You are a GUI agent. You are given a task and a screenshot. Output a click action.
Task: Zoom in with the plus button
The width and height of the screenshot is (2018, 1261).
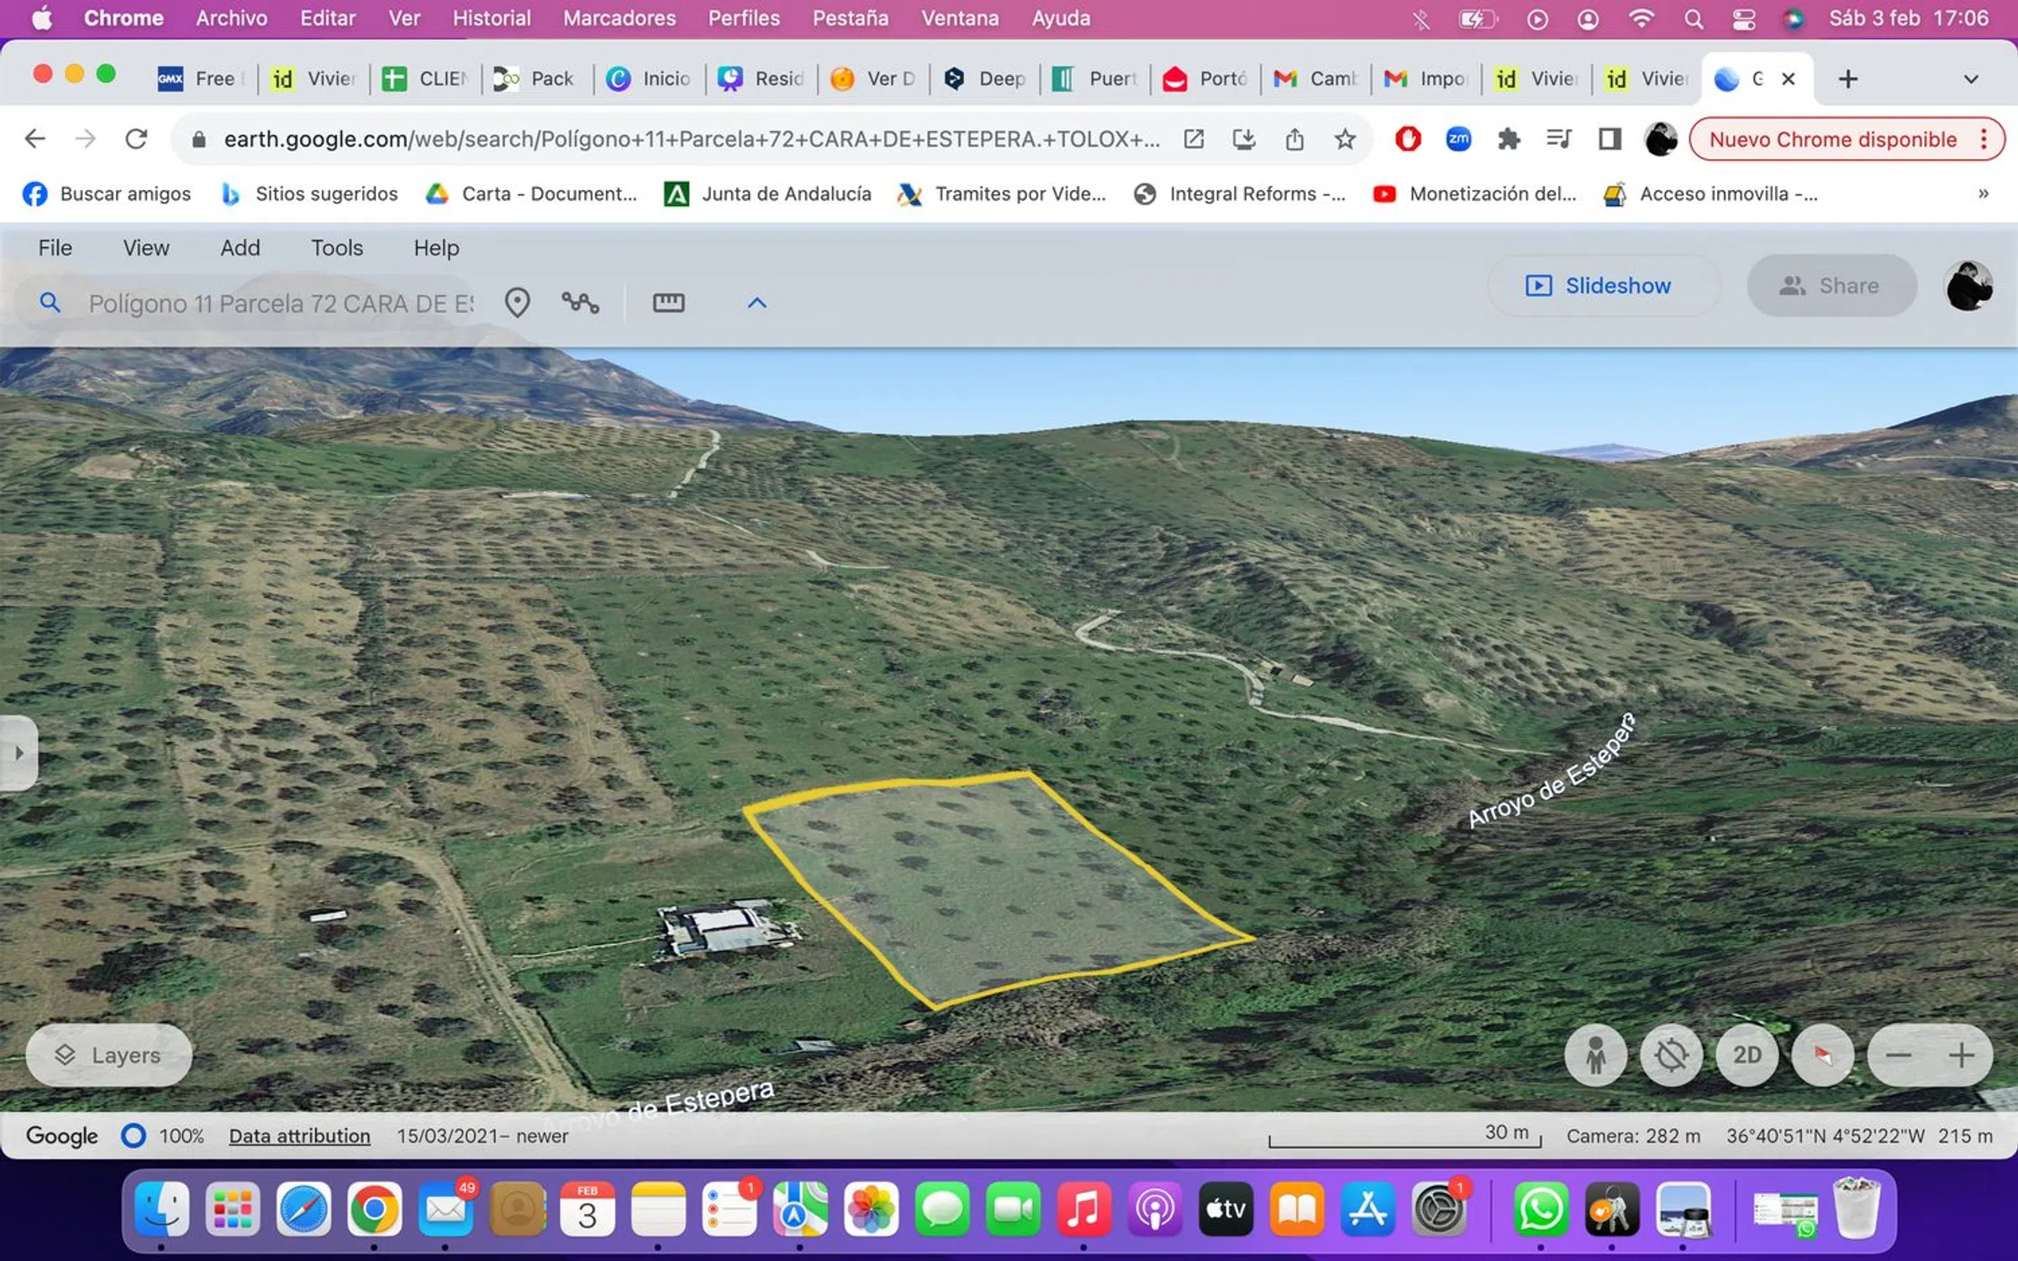point(1961,1055)
